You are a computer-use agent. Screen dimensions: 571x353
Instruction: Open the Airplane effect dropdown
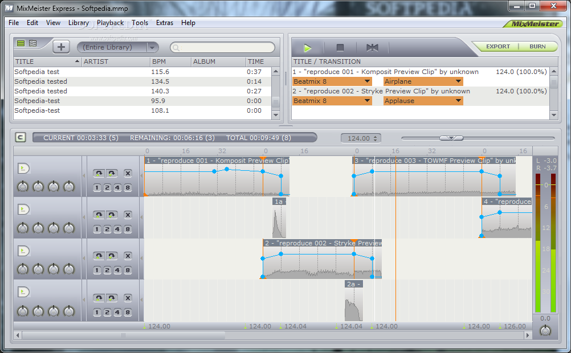pos(423,81)
